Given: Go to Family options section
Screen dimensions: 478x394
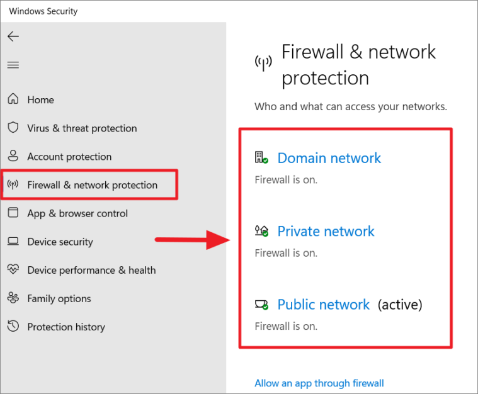Looking at the screenshot, I should [x=59, y=298].
